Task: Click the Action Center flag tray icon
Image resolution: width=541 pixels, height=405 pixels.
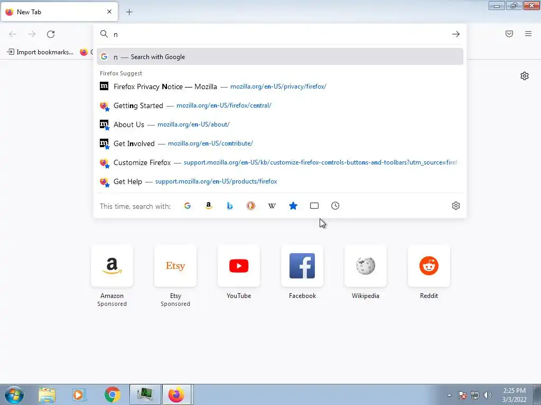Action: pos(462,395)
